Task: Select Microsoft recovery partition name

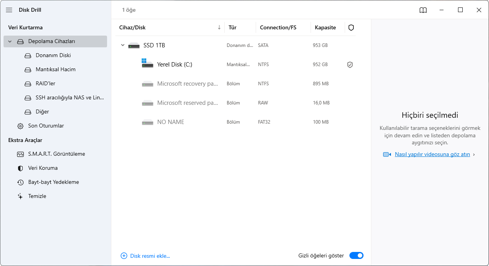Action: [x=187, y=84]
